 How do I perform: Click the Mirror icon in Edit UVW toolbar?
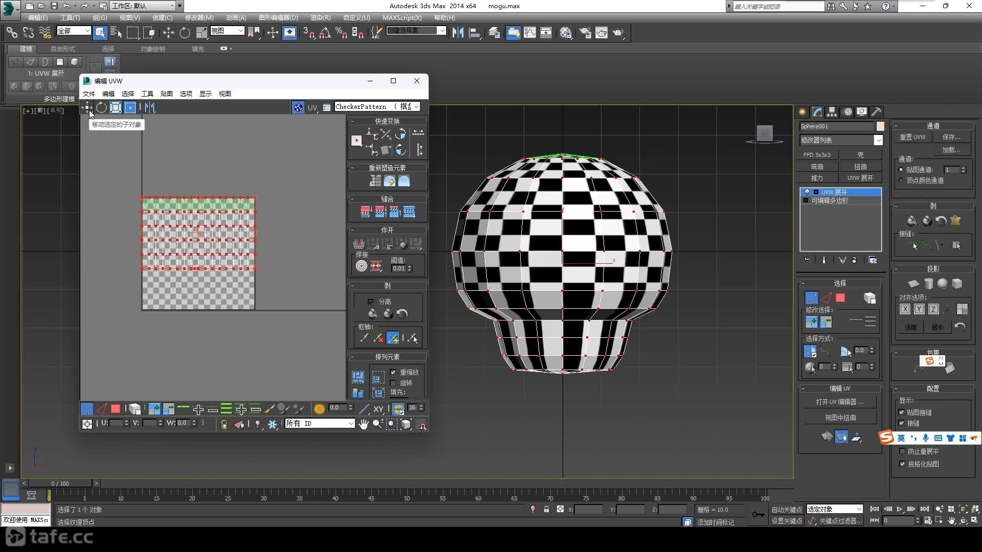click(x=149, y=107)
